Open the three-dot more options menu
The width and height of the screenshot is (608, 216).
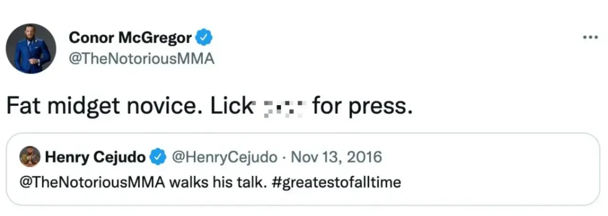[590, 37]
